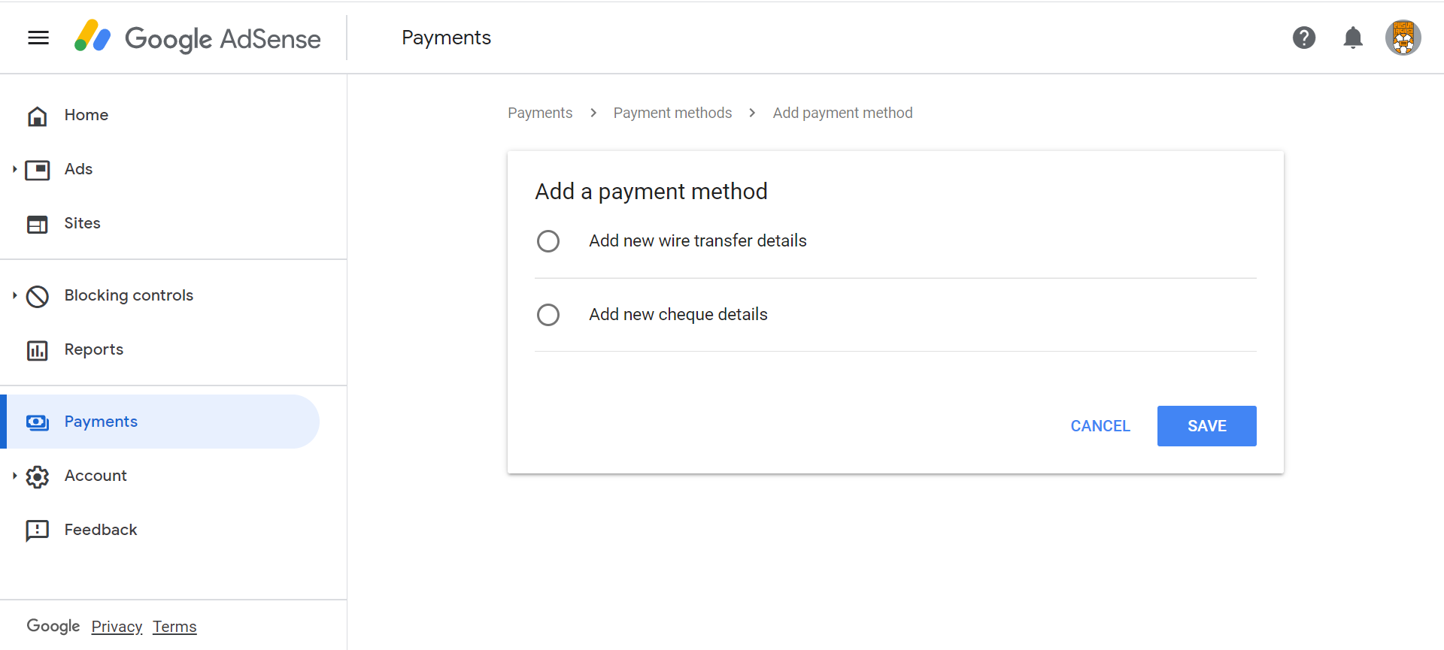
Task: Expand the Account section arrow
Action: click(x=14, y=476)
